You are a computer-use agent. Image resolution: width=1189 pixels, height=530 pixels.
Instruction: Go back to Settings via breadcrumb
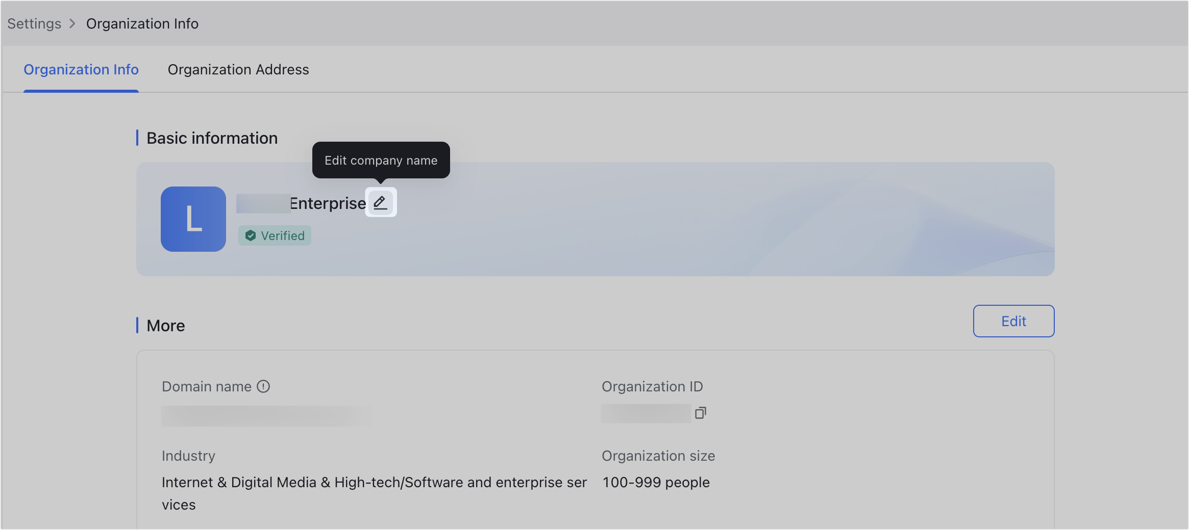click(x=34, y=24)
